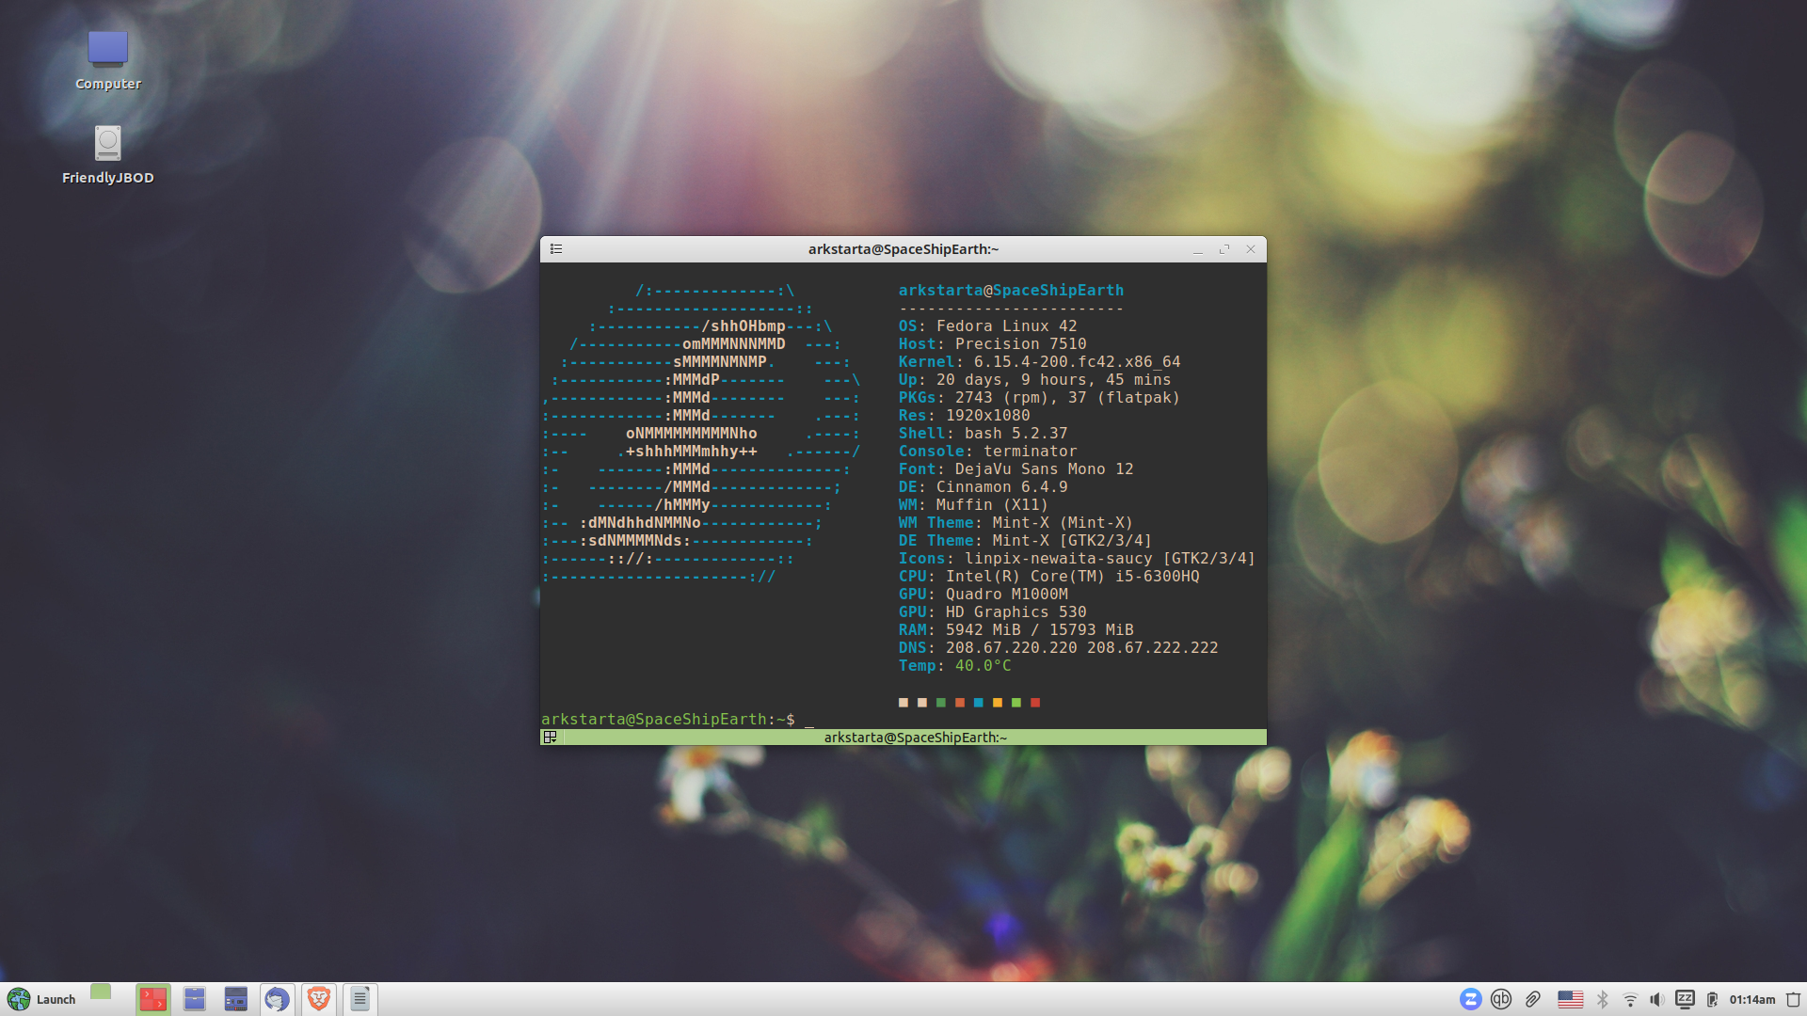Click the 'DE: Cinnamon 6.4.9' line
This screenshot has width=1807, height=1016.
(983, 487)
